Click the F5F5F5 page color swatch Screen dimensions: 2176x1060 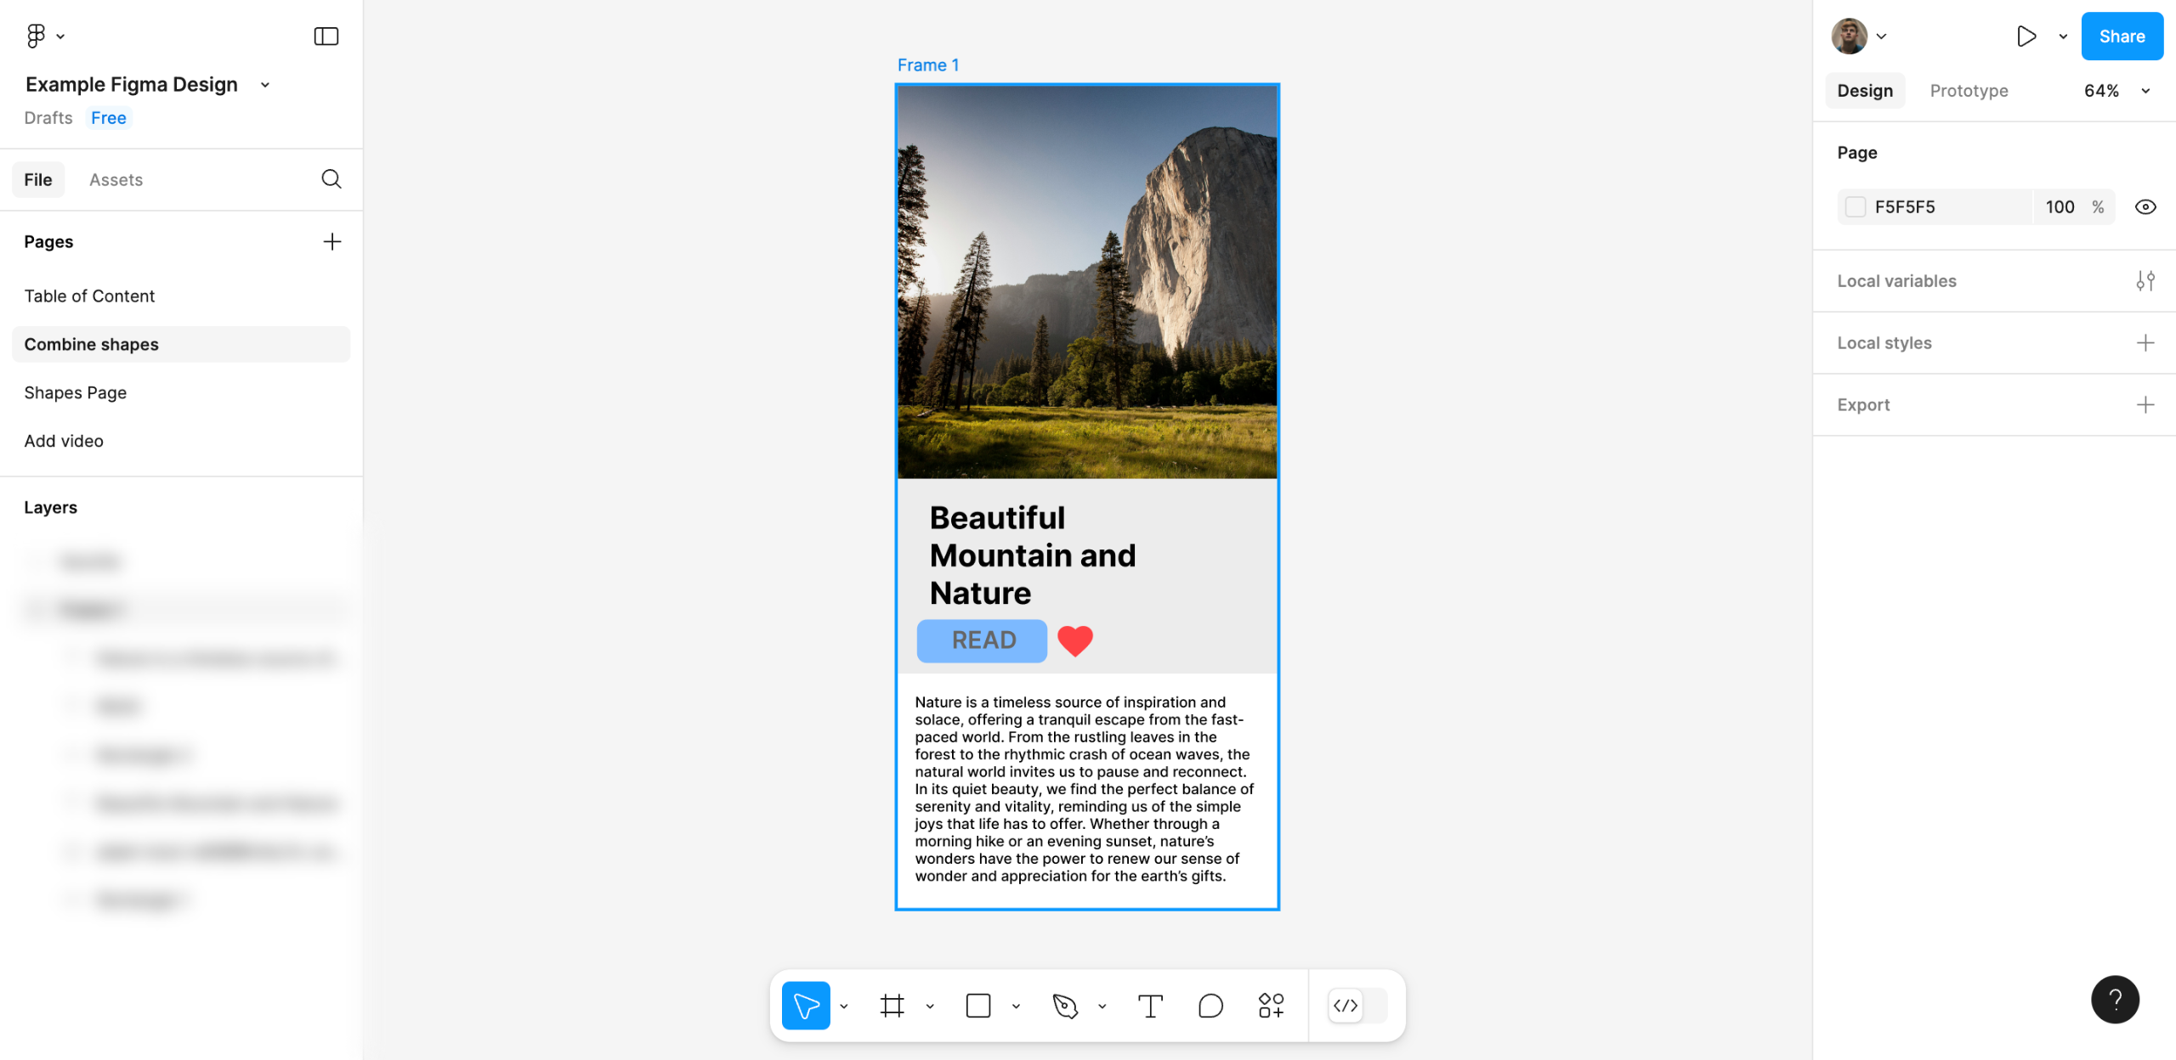tap(1856, 207)
